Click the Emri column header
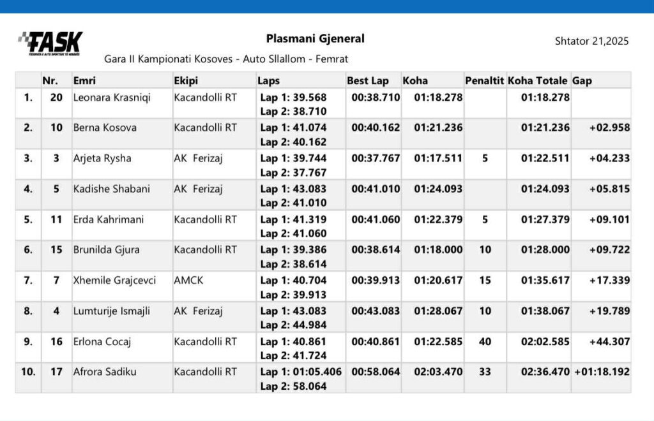 pyautogui.click(x=84, y=81)
